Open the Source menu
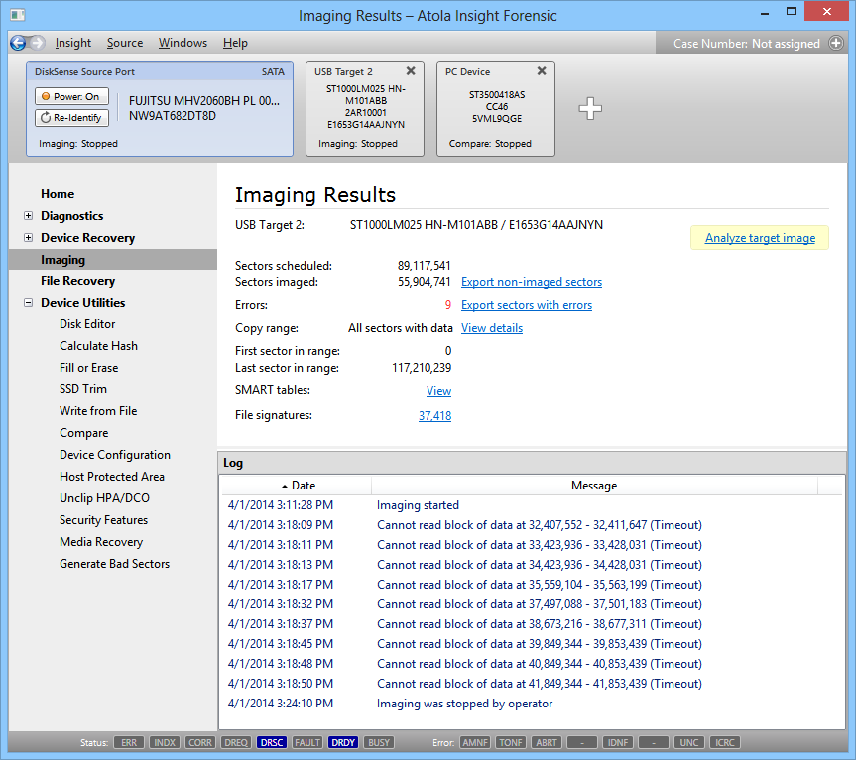The width and height of the screenshot is (856, 760). pyautogui.click(x=125, y=43)
